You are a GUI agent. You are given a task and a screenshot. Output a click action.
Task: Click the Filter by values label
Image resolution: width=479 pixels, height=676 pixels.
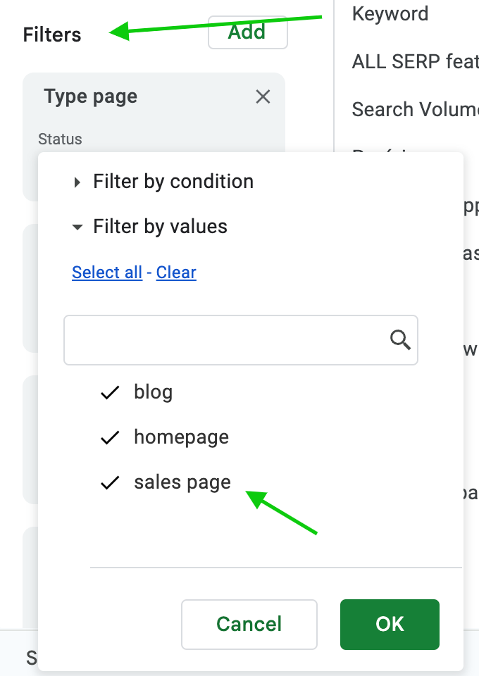[x=161, y=227]
